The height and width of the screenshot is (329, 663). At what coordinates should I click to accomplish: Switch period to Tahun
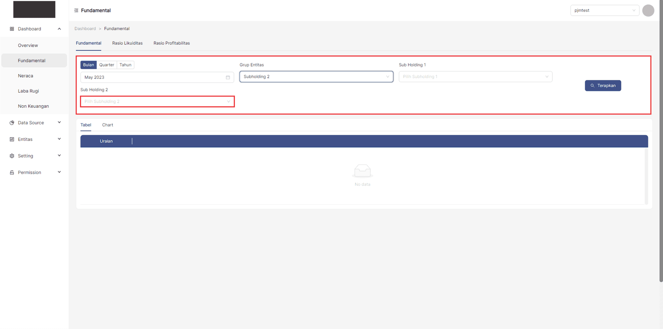pyautogui.click(x=125, y=65)
